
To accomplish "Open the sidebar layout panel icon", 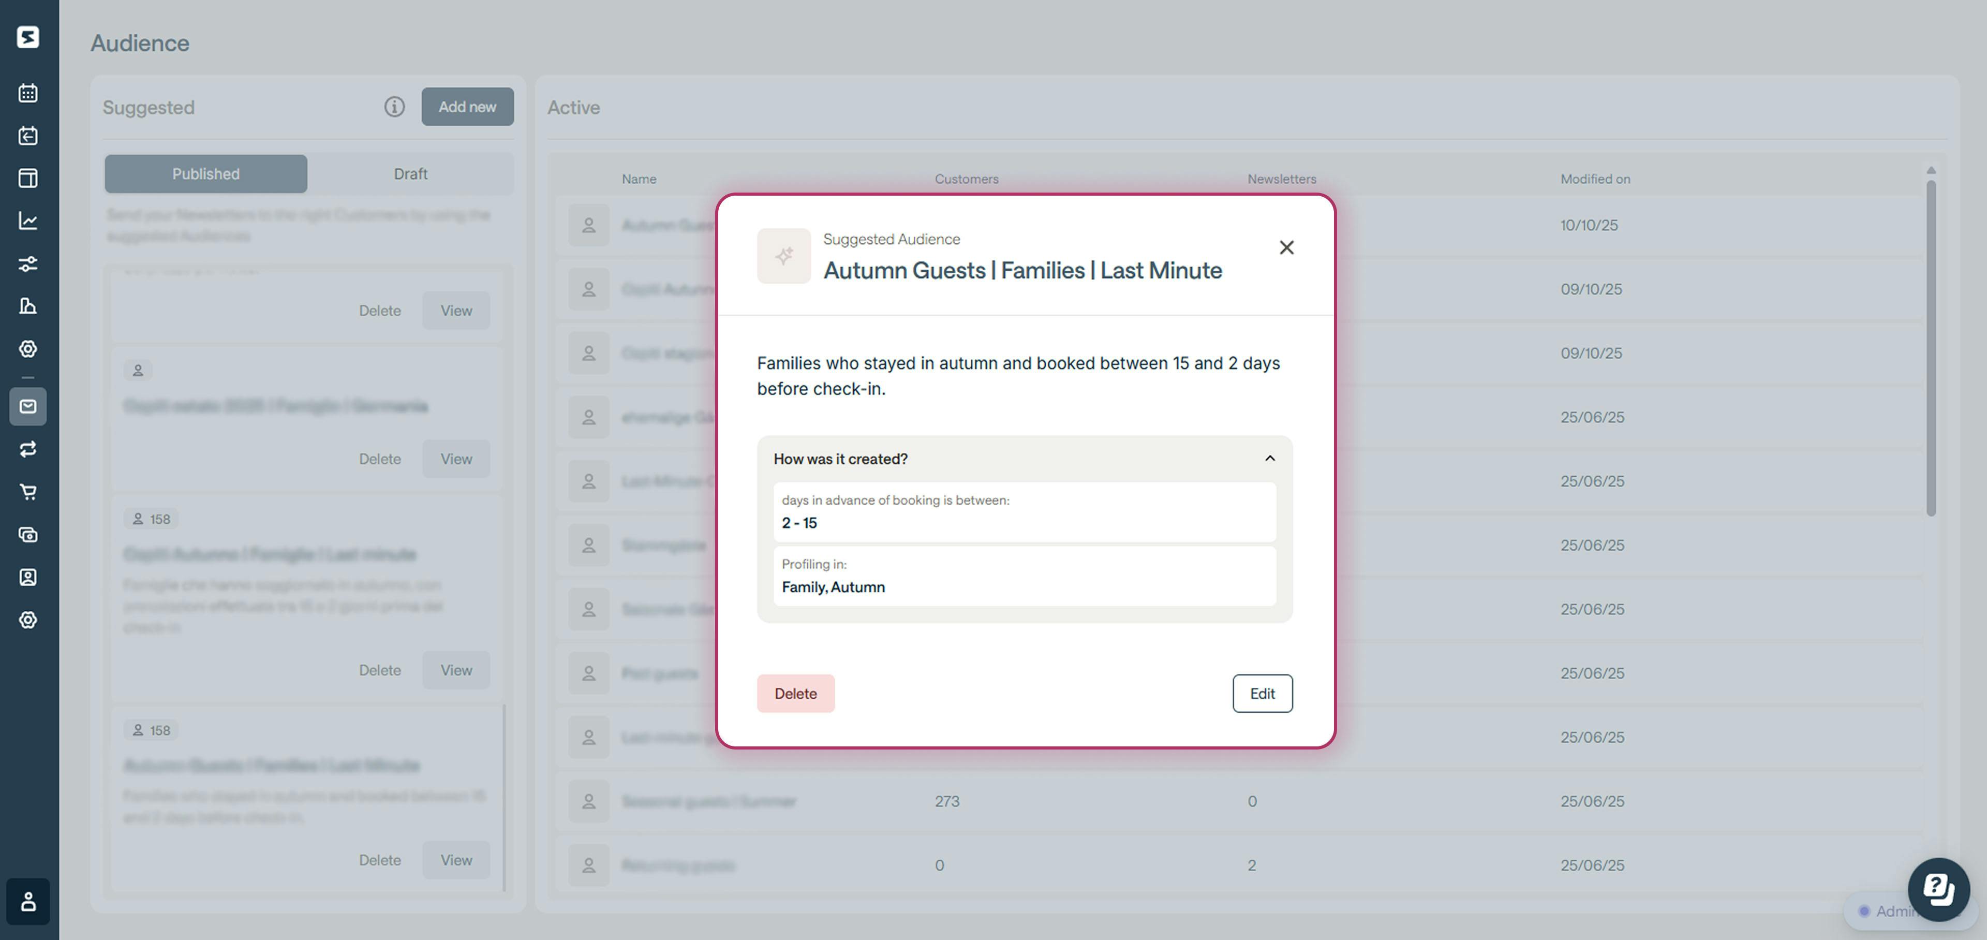I will pos(28,178).
